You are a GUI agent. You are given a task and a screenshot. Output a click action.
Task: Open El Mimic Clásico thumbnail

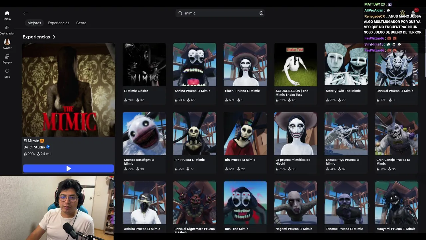click(144, 65)
